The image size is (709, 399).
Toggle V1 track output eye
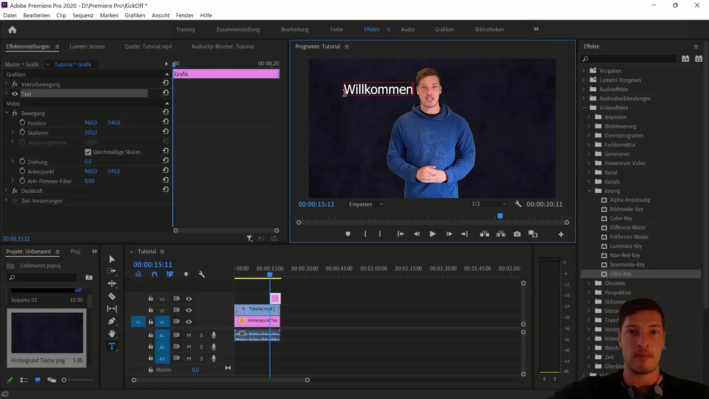click(x=189, y=321)
